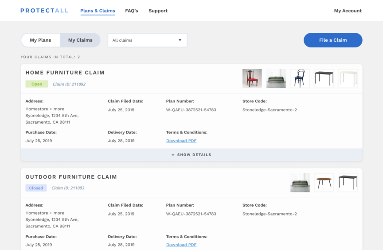Click the Closed status badge
The width and height of the screenshot is (383, 250).
coord(36,188)
